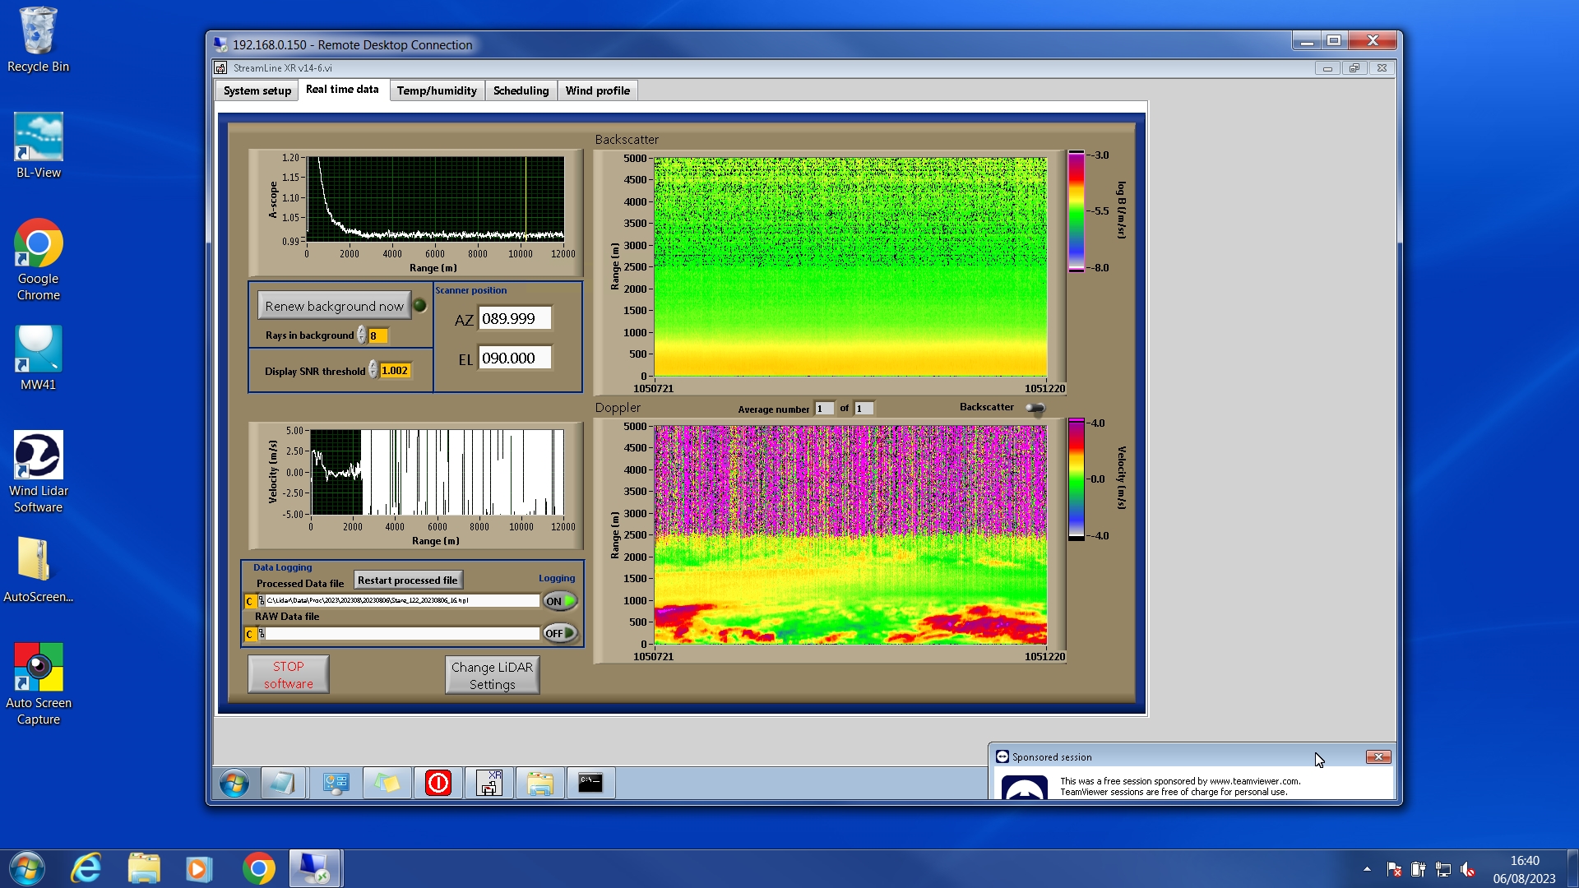Open the StreamLine XR app in remote taskbar
This screenshot has width=1579, height=888.
(489, 783)
